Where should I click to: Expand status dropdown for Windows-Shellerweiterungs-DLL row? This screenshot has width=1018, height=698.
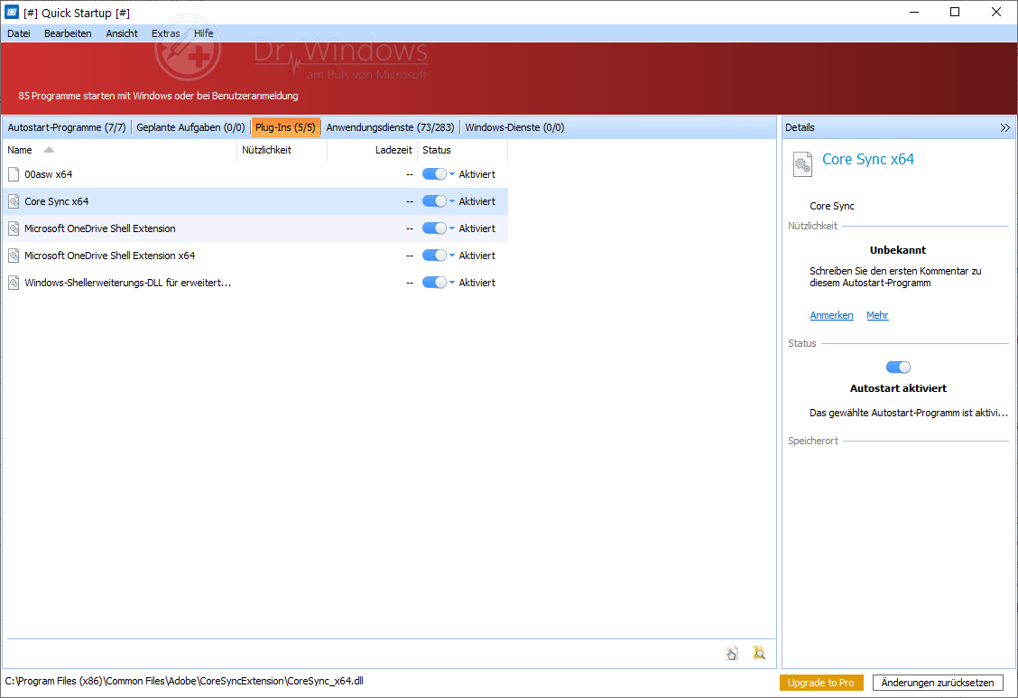pos(452,283)
